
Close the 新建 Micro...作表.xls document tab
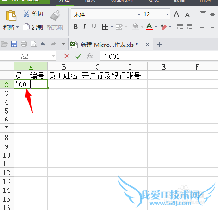tap(147, 45)
